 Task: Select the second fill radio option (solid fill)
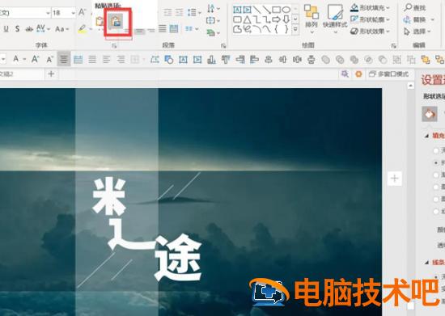(x=436, y=163)
